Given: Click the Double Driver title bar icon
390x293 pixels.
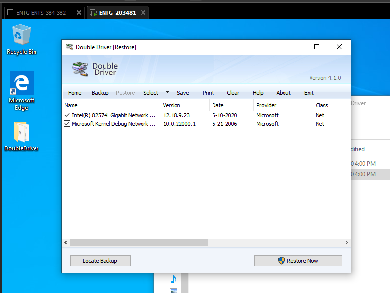Looking at the screenshot, I should (x=70, y=47).
